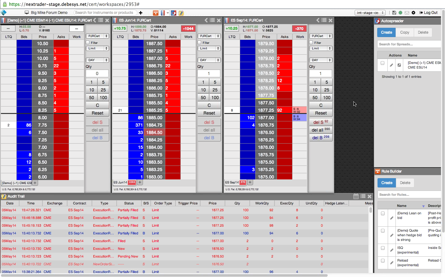
Task: Open the ES Sep14 widget menu icon
Action: 324,20
